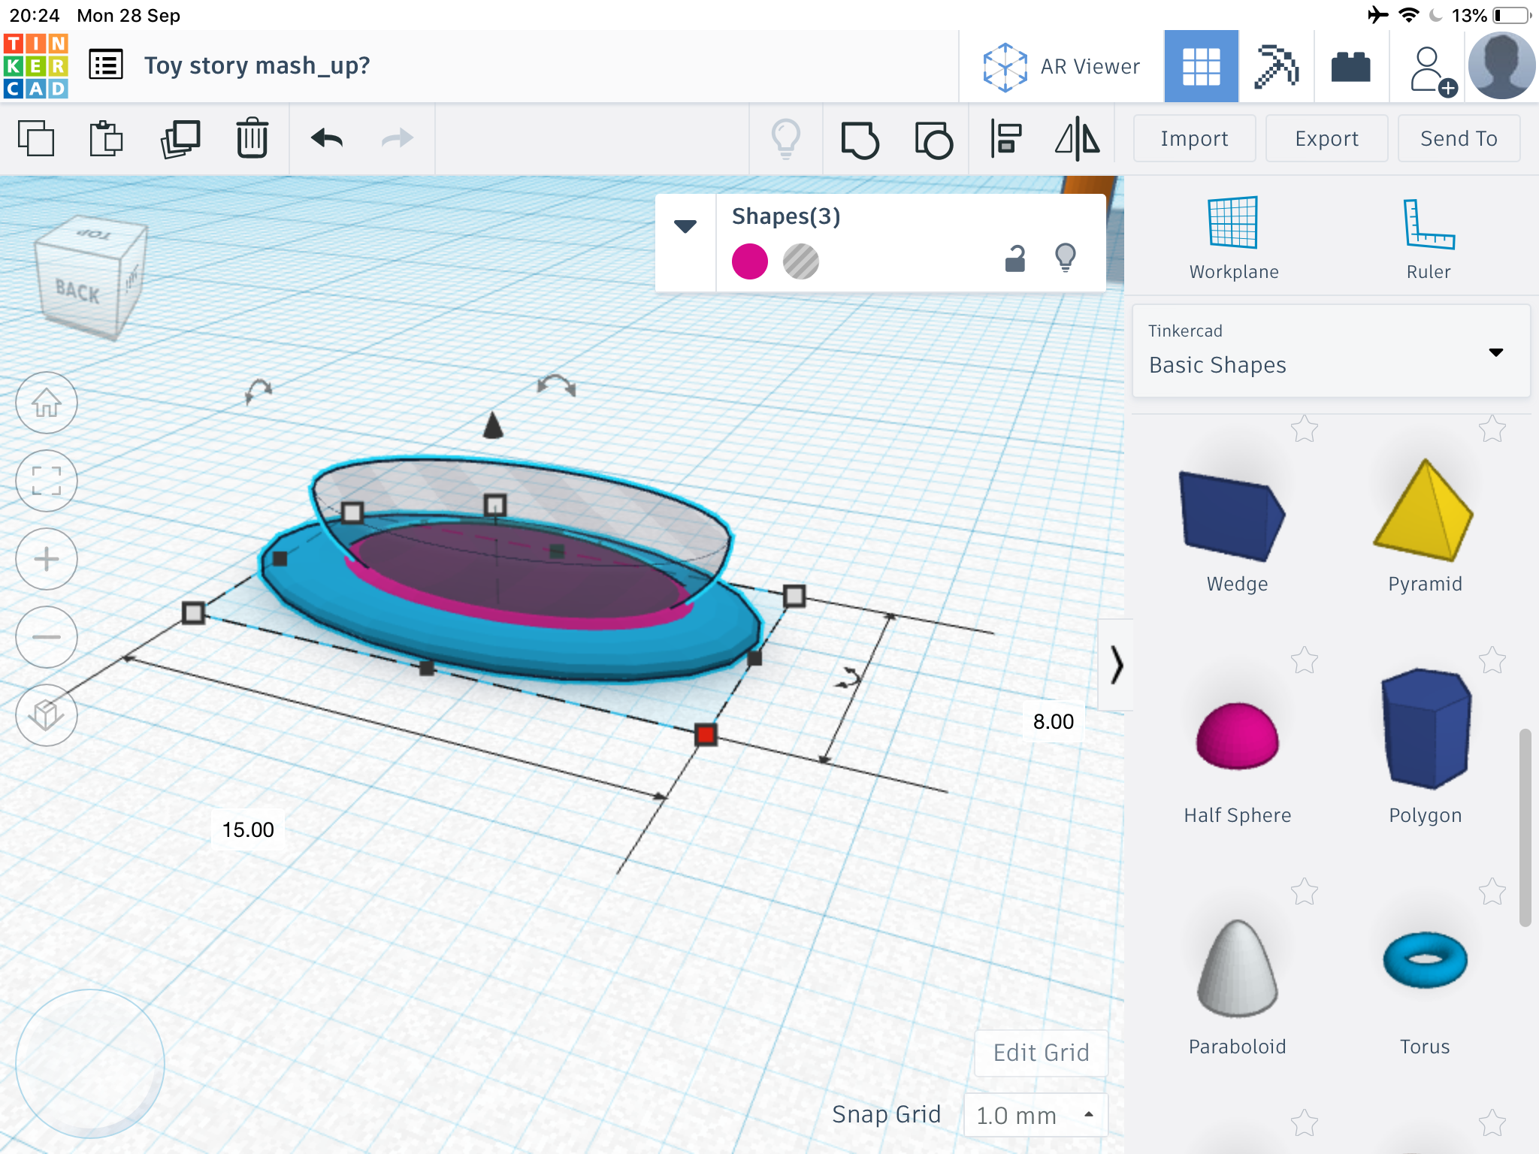Switch to the 3D design grid view

1201,66
